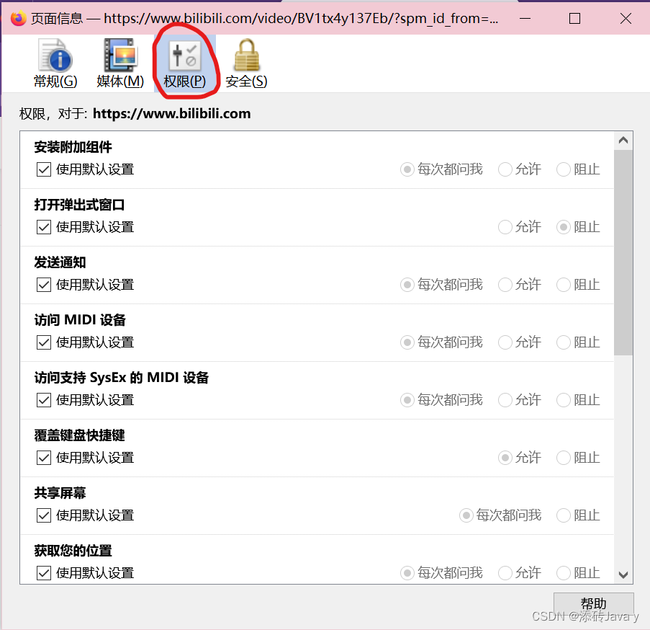650x630 pixels.
Task: Click the 发送通知 heading
Action: 60,262
